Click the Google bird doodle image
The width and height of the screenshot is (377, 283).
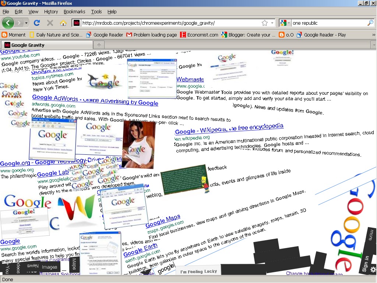pyautogui.click(x=103, y=81)
